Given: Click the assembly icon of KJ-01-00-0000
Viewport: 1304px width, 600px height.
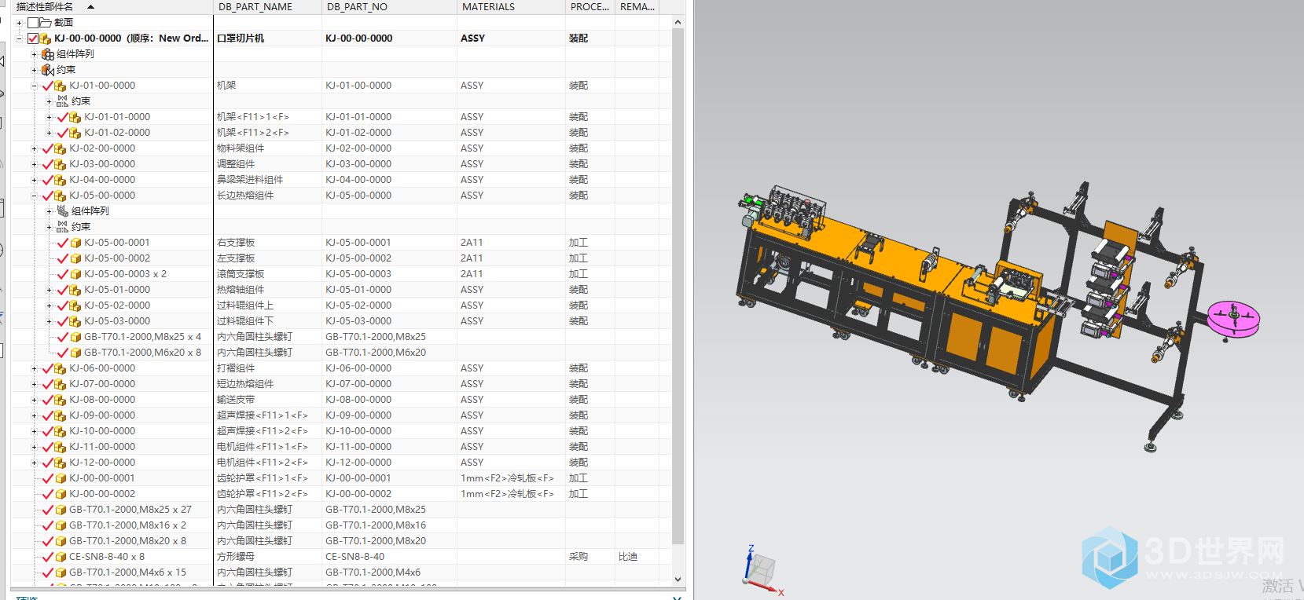Looking at the screenshot, I should click(61, 86).
